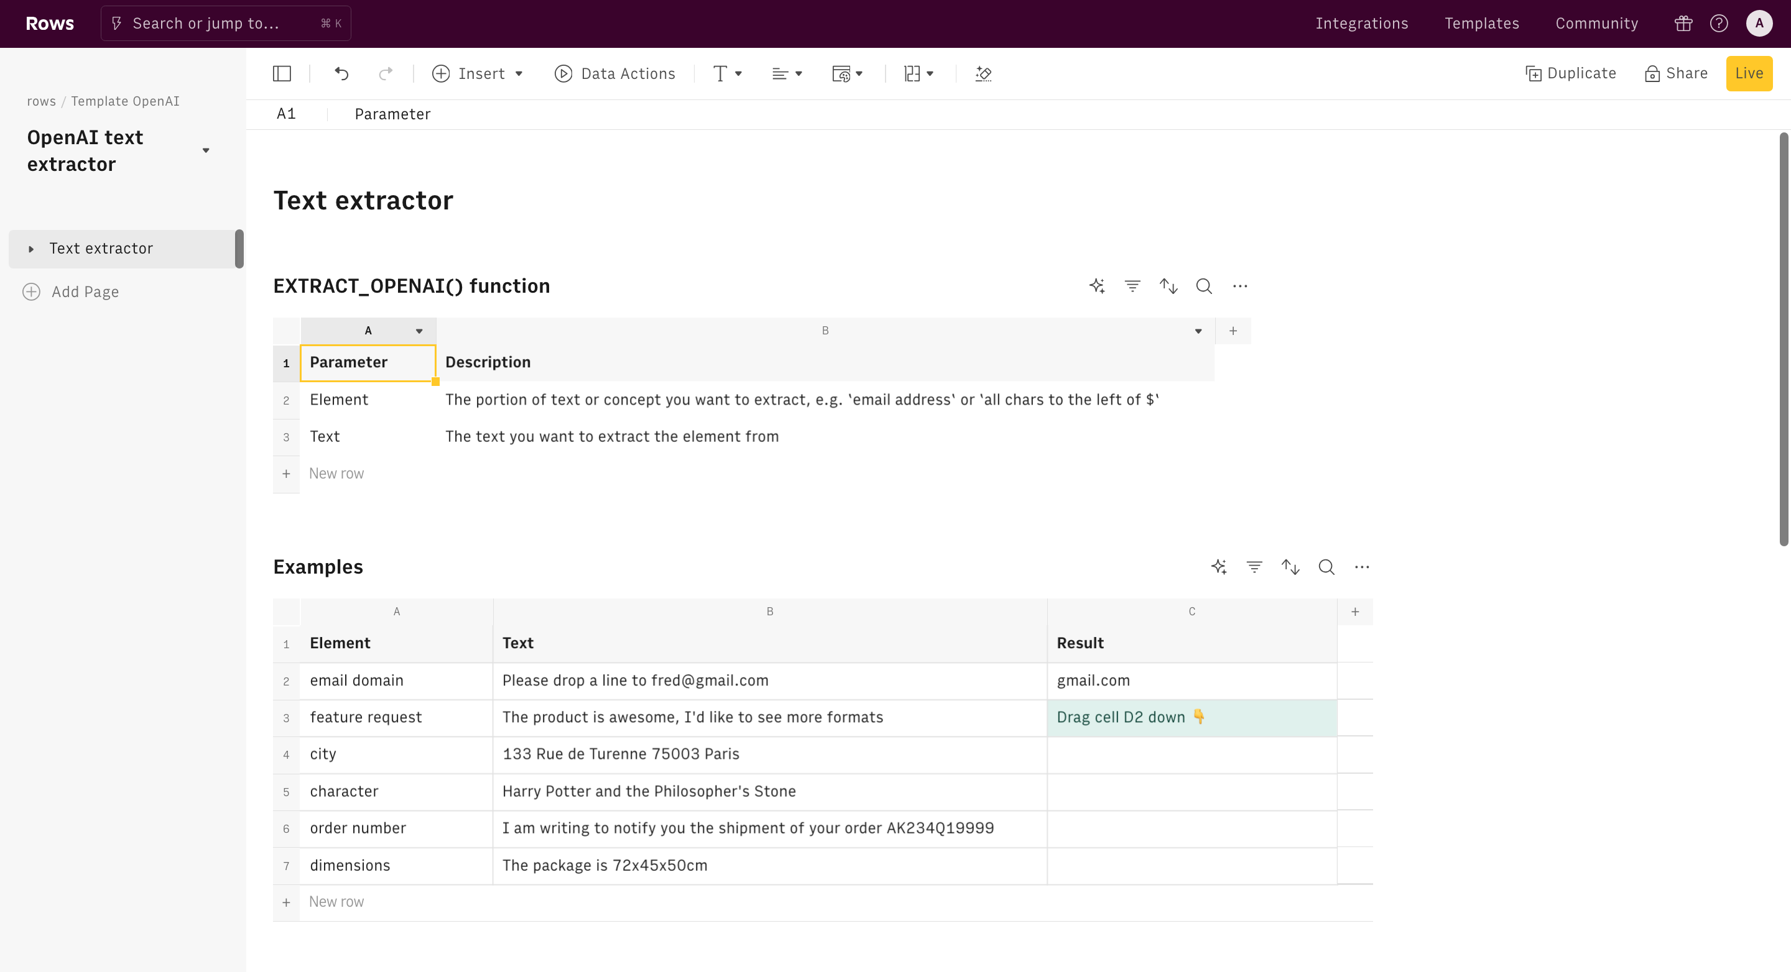Viewport: 1791px width, 972px height.
Task: Click the Duplicate button
Action: tap(1571, 74)
